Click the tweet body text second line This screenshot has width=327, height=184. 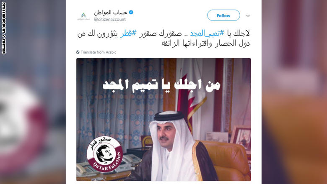(x=205, y=43)
